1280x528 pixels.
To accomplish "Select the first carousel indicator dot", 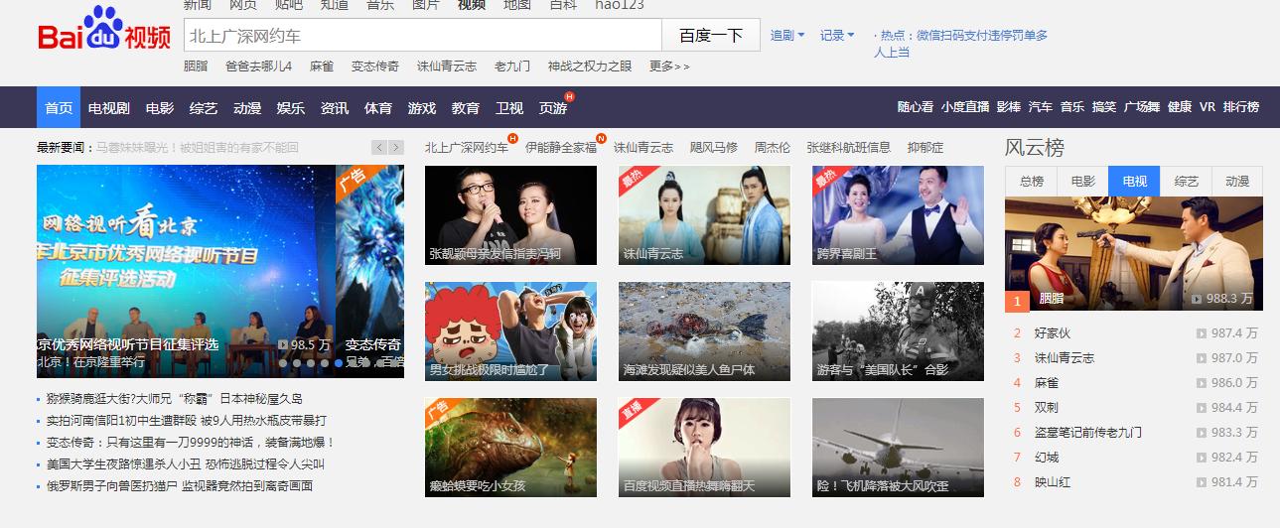I will (x=283, y=363).
